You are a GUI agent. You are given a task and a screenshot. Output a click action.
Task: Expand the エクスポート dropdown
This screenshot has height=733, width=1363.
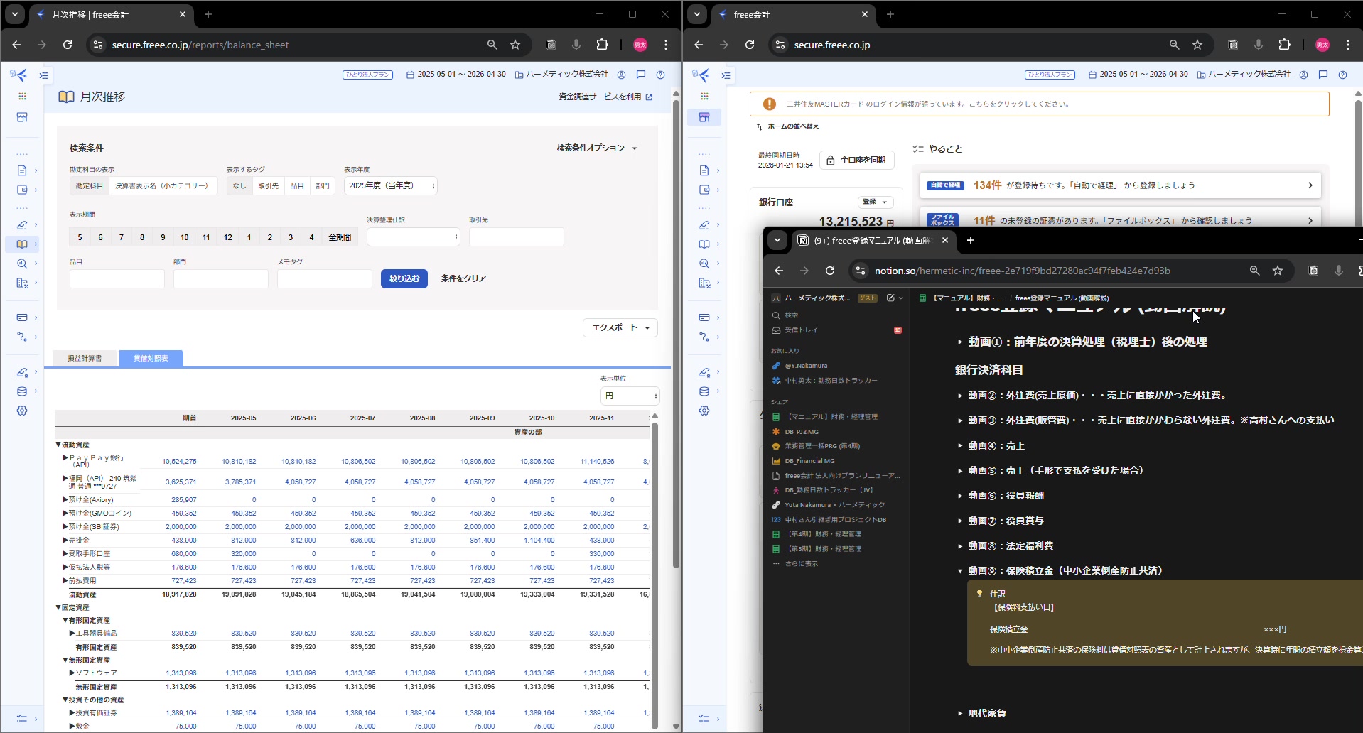pos(620,327)
